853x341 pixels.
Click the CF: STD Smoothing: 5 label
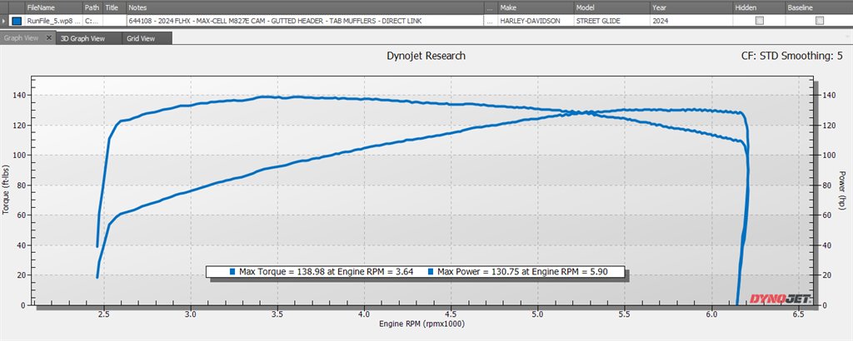792,56
